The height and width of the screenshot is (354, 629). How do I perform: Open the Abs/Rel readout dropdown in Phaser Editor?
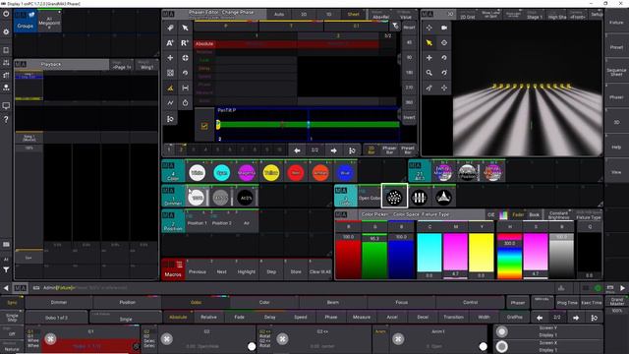pos(380,16)
